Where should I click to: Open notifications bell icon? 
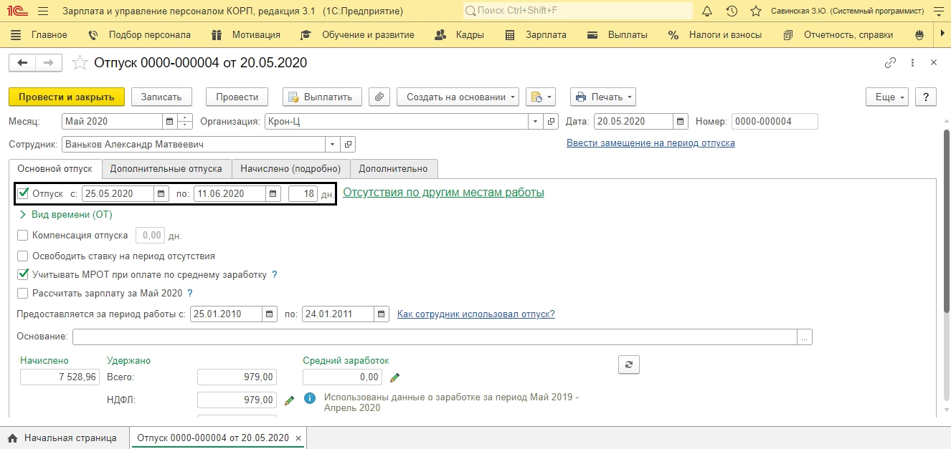(707, 11)
